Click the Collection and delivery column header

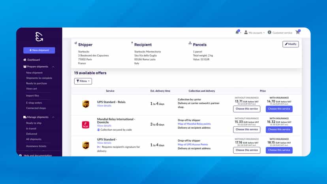[202, 91]
